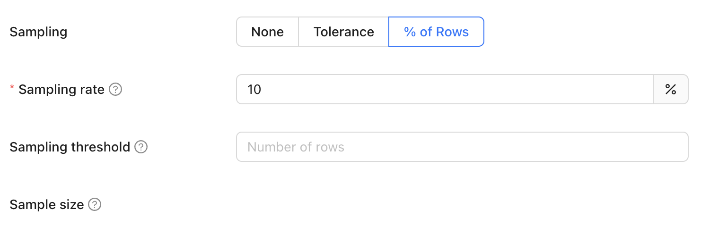Show help for Sample size
The height and width of the screenshot is (235, 701).
click(95, 204)
